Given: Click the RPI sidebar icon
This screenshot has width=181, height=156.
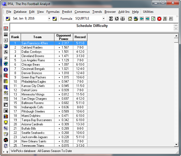Looking at the screenshot, I should coord(6,128).
